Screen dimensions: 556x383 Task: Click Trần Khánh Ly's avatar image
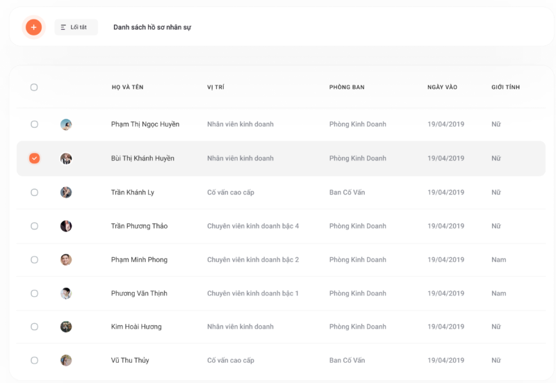(66, 193)
